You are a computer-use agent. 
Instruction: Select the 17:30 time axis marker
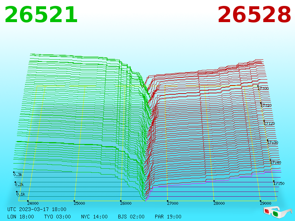(273, 143)
